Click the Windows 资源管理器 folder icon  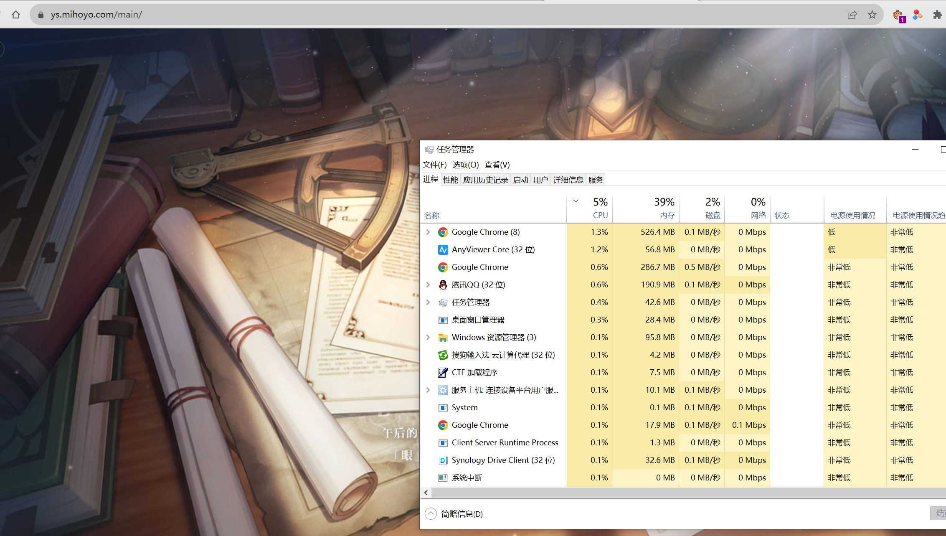tap(443, 338)
